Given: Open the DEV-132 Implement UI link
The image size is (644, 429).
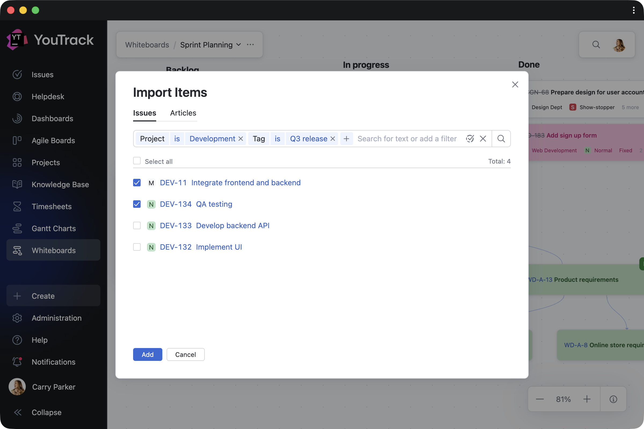Looking at the screenshot, I should (219, 247).
